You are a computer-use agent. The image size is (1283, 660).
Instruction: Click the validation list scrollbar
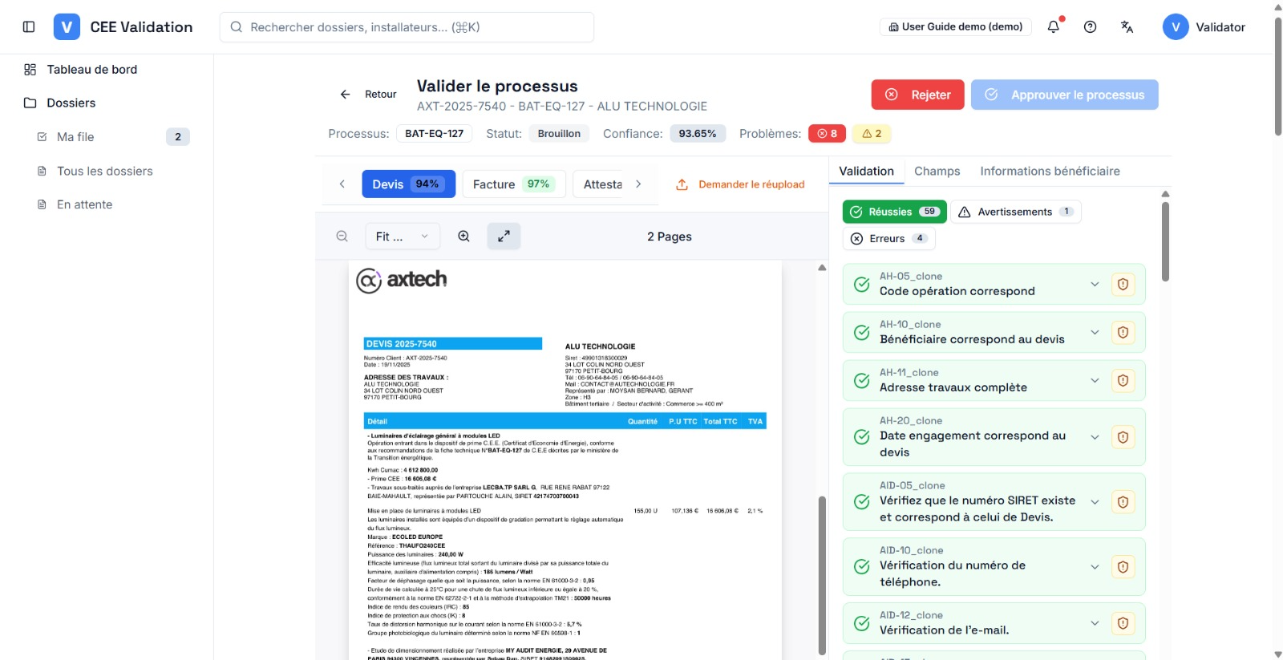(x=1165, y=241)
